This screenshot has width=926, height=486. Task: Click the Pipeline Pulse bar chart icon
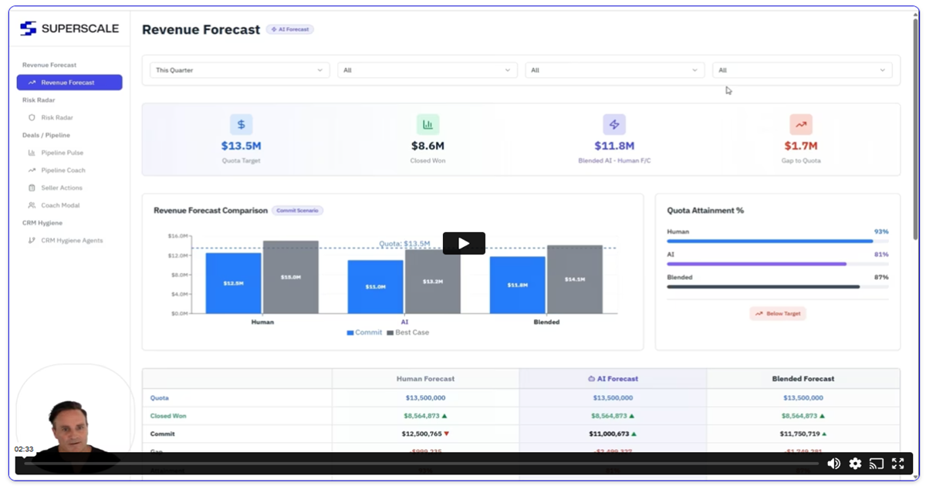coord(32,153)
